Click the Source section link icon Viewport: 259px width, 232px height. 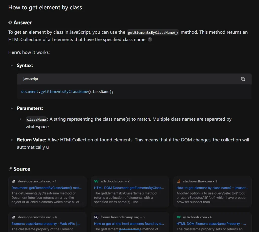[x=10, y=169]
